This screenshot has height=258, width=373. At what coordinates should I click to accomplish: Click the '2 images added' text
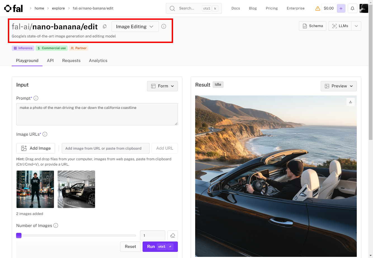(x=30, y=214)
